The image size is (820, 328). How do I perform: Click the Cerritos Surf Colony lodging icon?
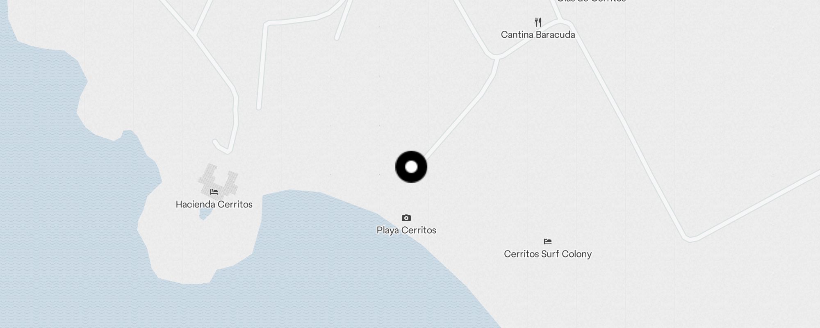(548, 241)
